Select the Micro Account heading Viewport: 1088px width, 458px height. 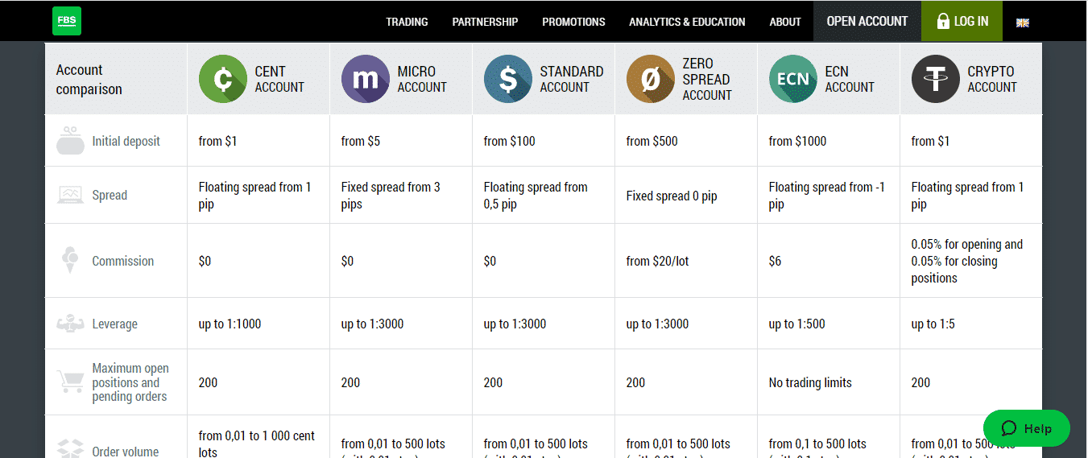click(422, 79)
